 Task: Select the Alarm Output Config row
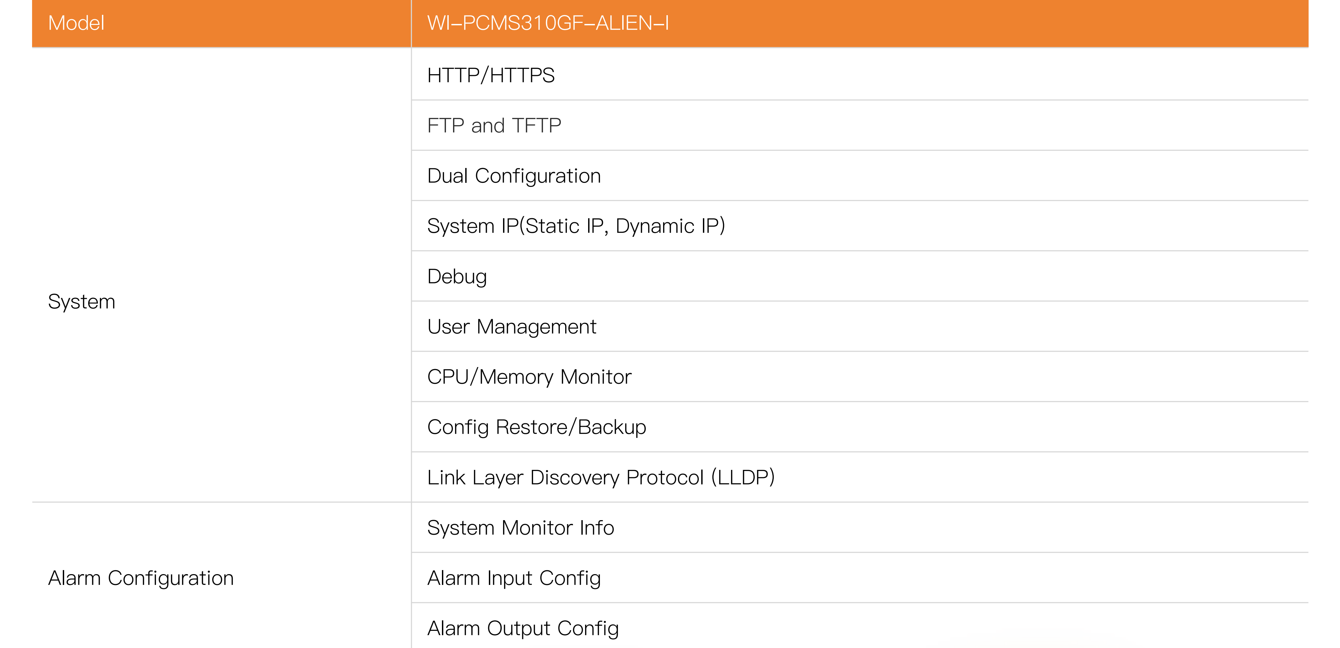click(522, 628)
